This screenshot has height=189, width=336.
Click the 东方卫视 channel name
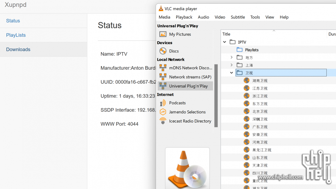pos(260,104)
